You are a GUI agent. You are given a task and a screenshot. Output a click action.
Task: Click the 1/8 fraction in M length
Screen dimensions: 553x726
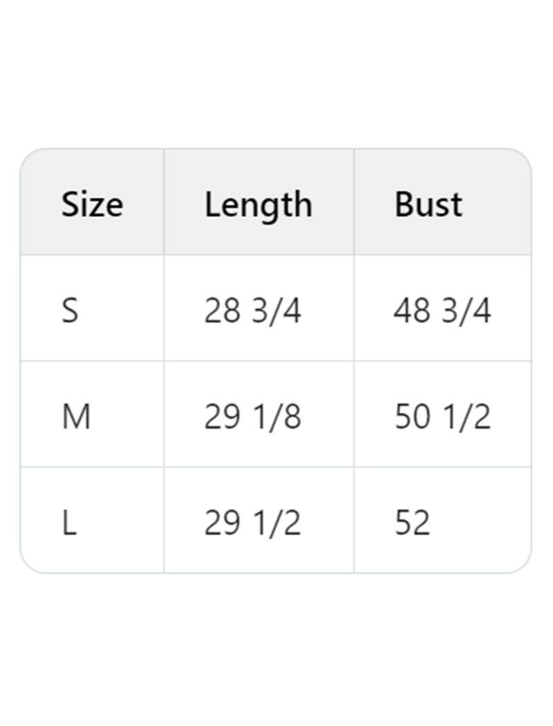(276, 417)
